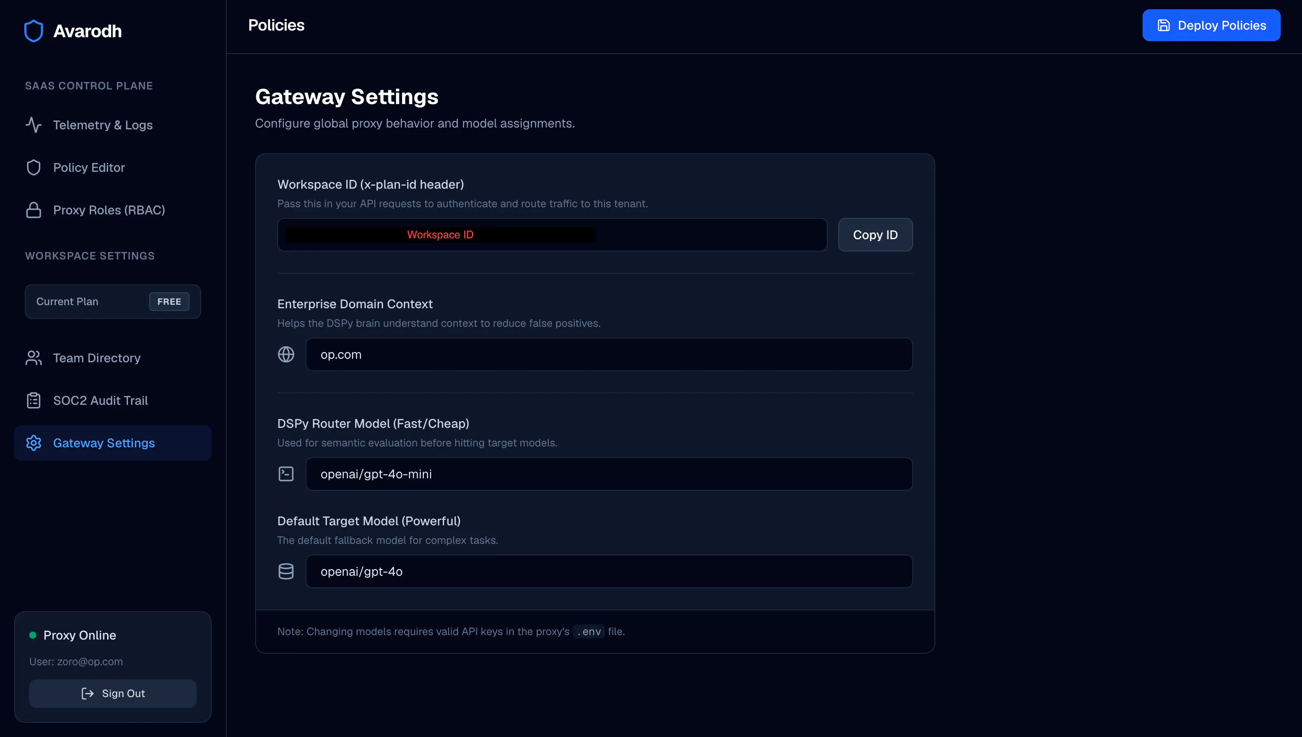Click the Telemetry & Logs pulse icon
The width and height of the screenshot is (1302, 737).
pyautogui.click(x=33, y=125)
